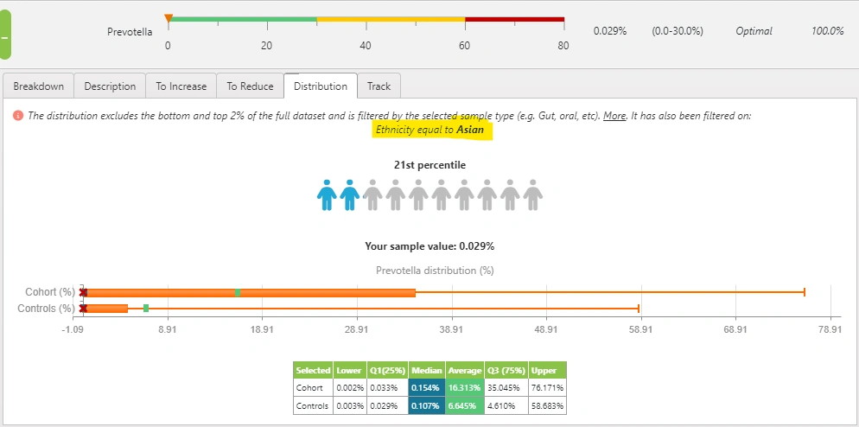Click the Controls upper whisker end cap
This screenshot has height=427, width=859.
pyautogui.click(x=639, y=309)
